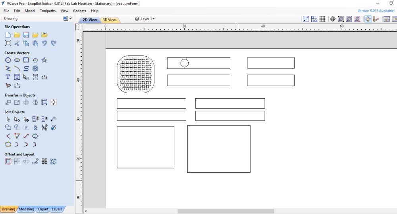Click the Fit Curves to Vectors icon
397x214 pixels.
pos(26,136)
